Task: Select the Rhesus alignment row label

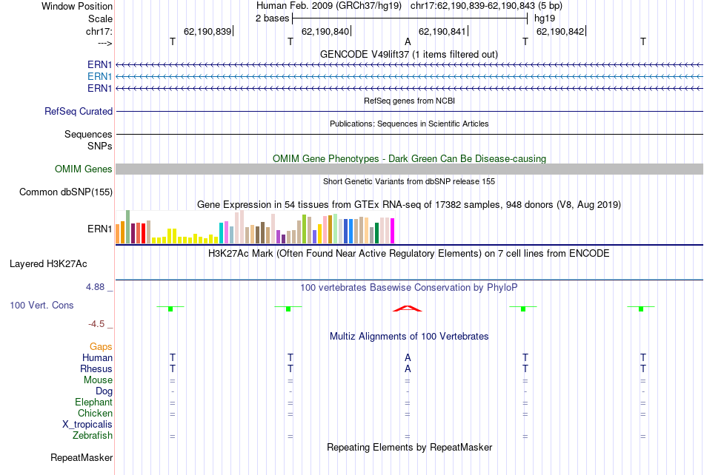Action: [96, 368]
